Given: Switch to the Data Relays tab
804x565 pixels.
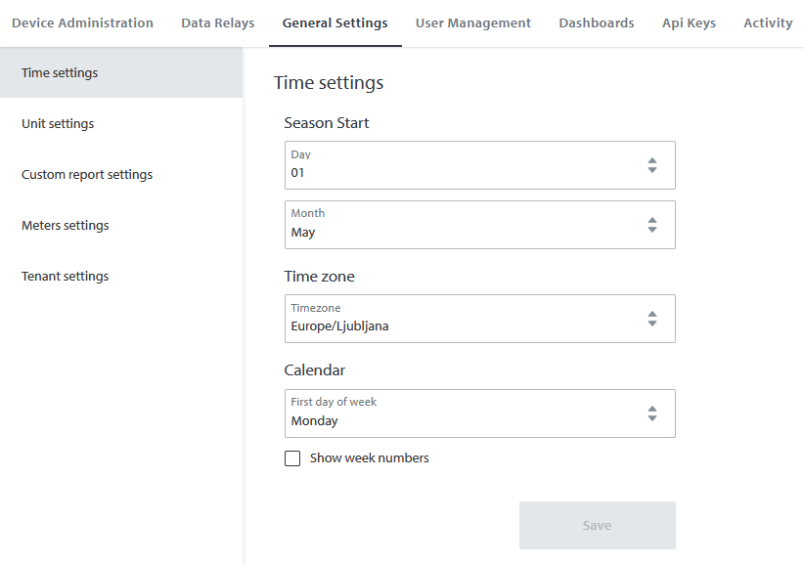Looking at the screenshot, I should (217, 22).
